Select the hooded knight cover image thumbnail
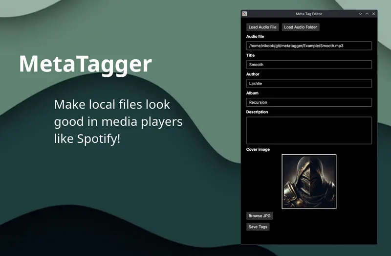391x256 pixels. pos(309,182)
